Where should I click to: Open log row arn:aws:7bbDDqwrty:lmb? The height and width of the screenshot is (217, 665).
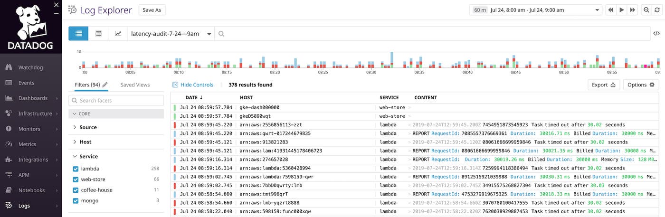point(416,185)
